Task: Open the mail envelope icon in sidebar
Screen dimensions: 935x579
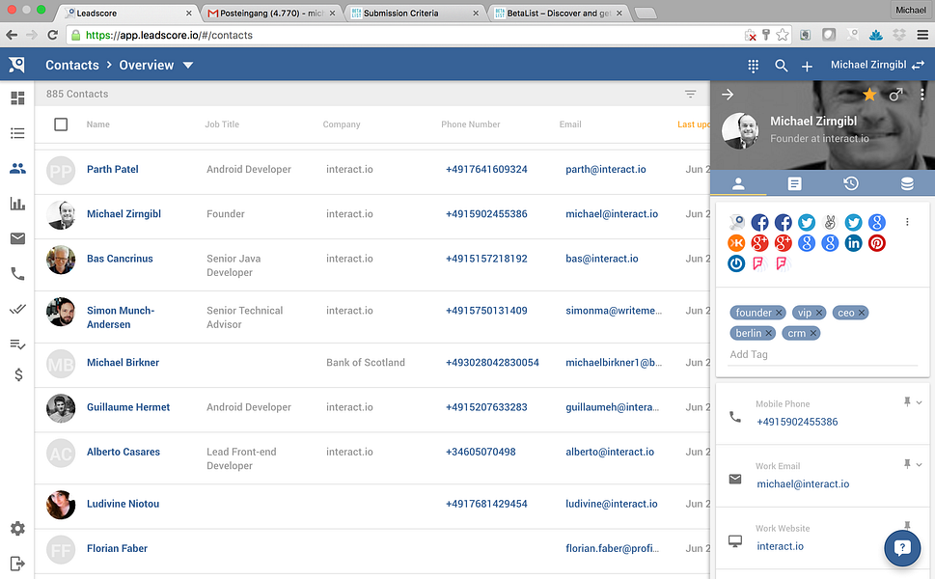Action: tap(18, 238)
